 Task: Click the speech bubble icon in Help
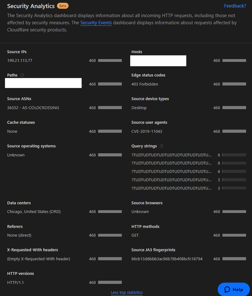pos(227,289)
